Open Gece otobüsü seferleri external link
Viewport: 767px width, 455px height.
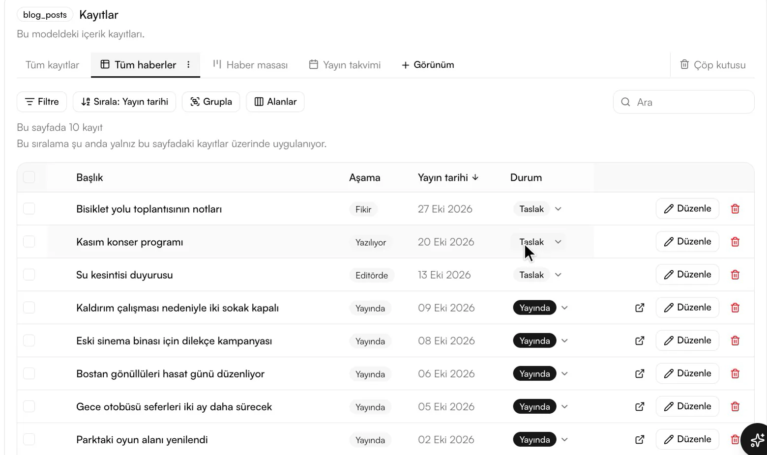640,406
